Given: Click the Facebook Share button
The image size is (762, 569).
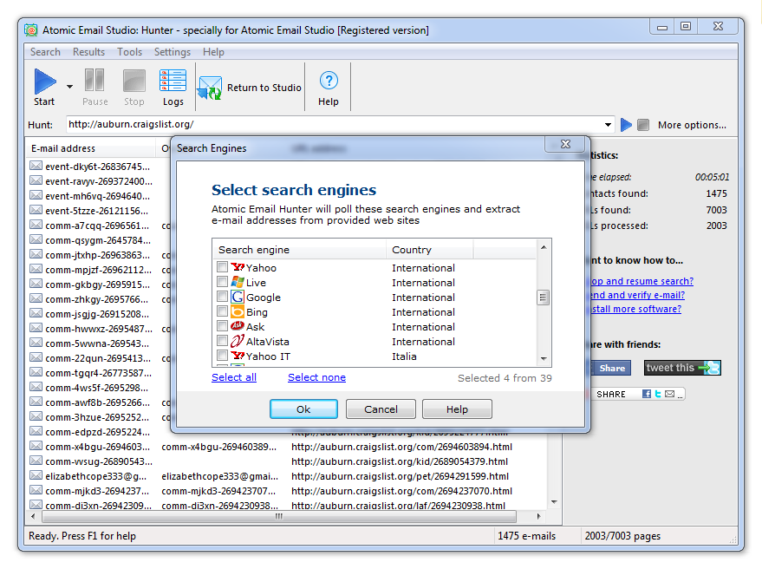Looking at the screenshot, I should pos(610,368).
